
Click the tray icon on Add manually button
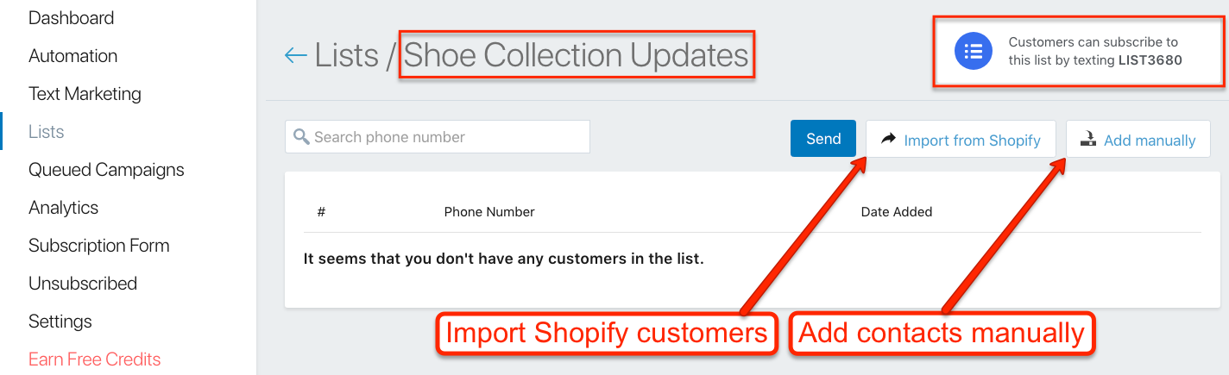(x=1087, y=140)
